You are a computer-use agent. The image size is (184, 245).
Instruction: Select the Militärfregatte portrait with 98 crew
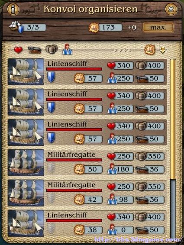pos(26,193)
